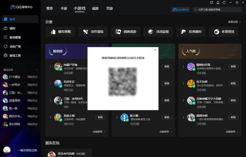Image resolution: width=246 pixels, height=157 pixels.
Task: Click 秒玩 for 玩不玩呀
Action: pos(233,83)
